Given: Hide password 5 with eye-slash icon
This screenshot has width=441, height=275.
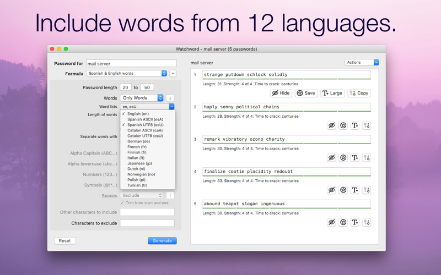Looking at the screenshot, I should 332,222.
